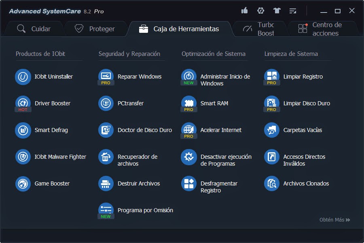Open the Smart RAM chip icon

[189, 104]
